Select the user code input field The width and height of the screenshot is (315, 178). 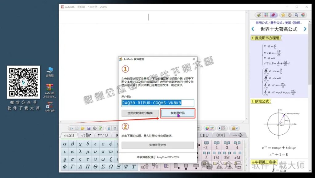pos(157,103)
